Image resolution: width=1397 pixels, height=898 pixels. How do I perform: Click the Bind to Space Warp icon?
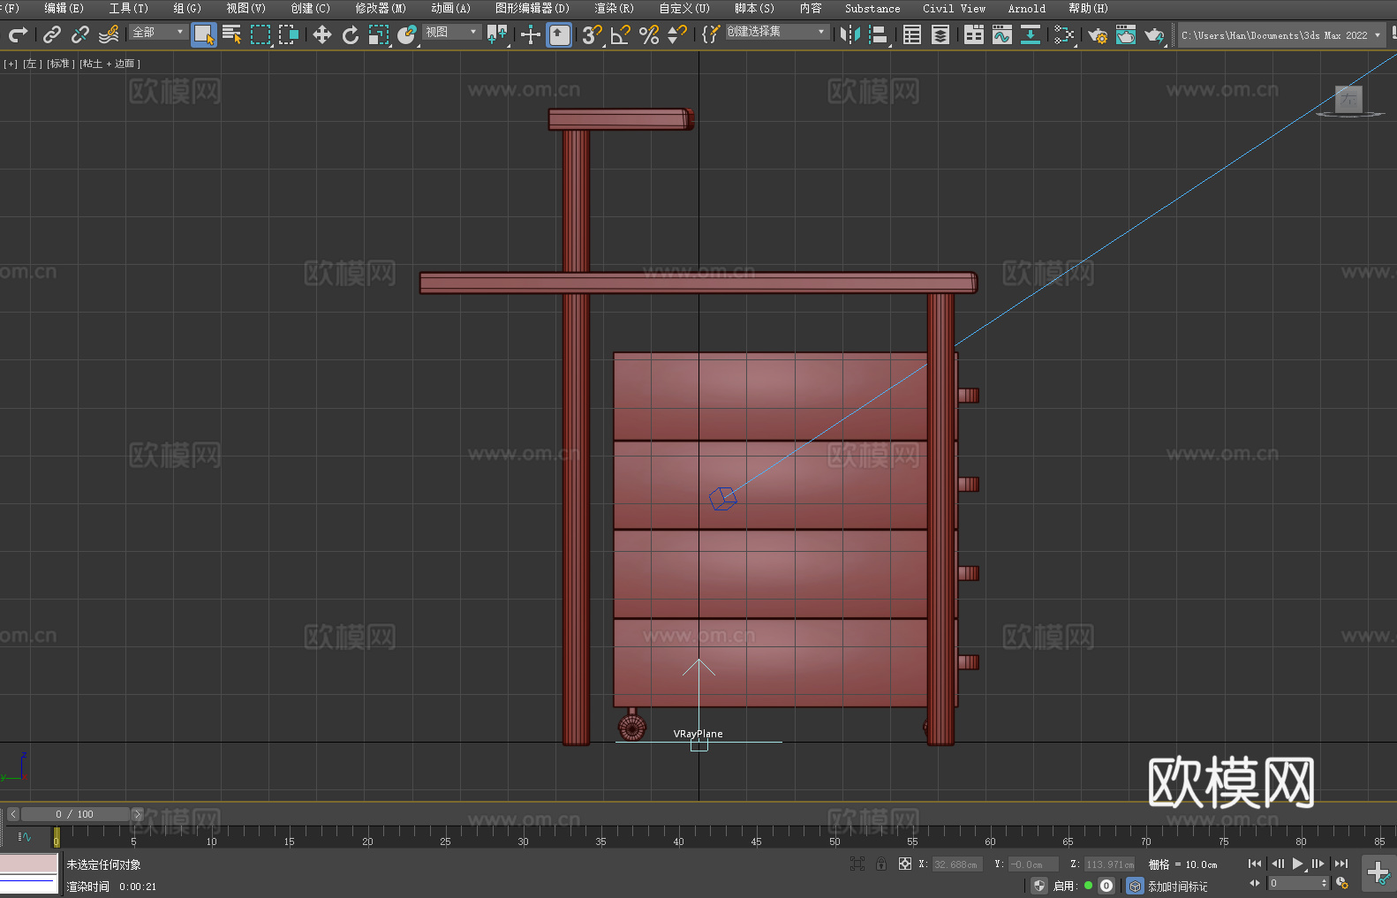[x=109, y=34]
